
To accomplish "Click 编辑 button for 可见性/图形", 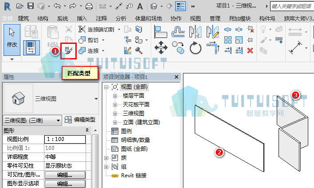I will click(65, 175).
